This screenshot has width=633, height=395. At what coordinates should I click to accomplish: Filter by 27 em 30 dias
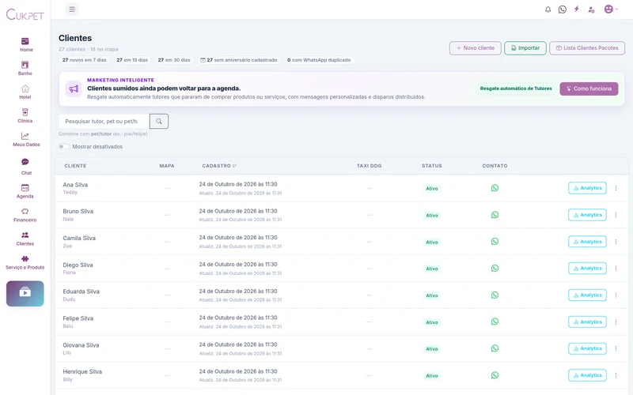pyautogui.click(x=174, y=60)
